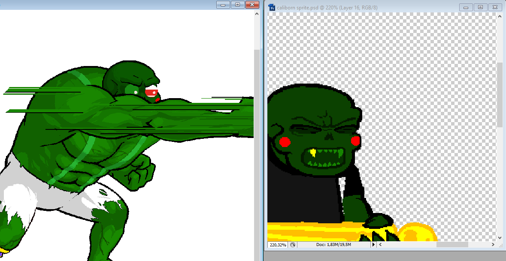Screen dimensions: 506x261
Task: Click the Doc: 1,83M/19,5M status text
Action: tap(333, 245)
